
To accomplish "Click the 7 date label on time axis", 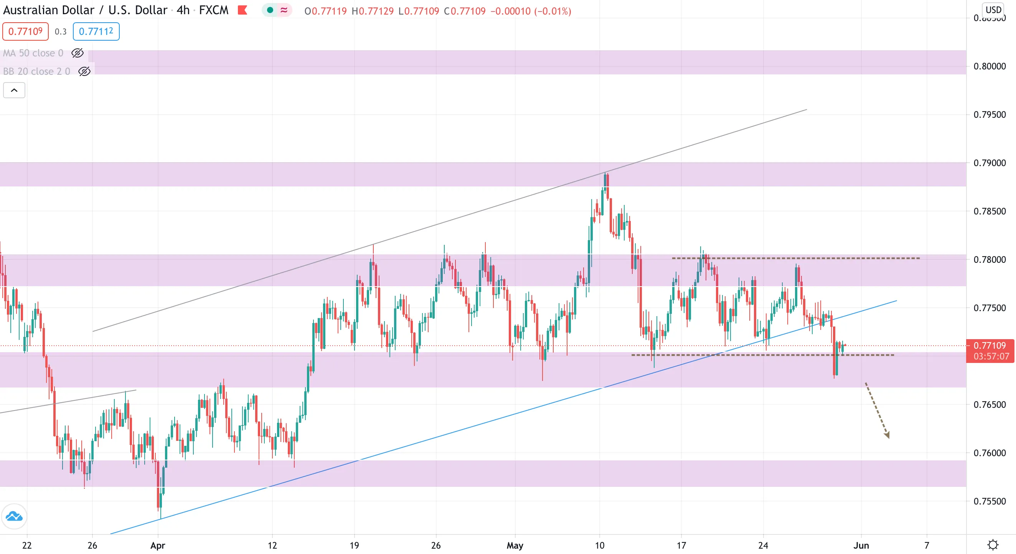I will (x=927, y=545).
